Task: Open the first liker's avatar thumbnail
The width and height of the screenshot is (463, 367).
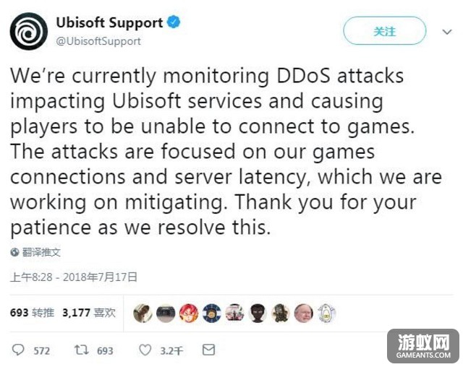Action: pos(143,313)
